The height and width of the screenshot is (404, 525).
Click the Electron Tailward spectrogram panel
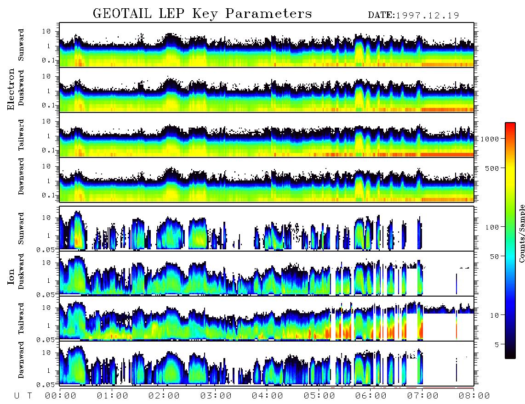click(x=267, y=135)
